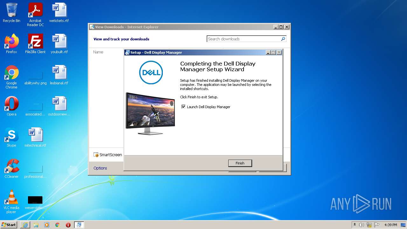
Task: Open FileZilla Client shortcut
Action: tap(35, 44)
